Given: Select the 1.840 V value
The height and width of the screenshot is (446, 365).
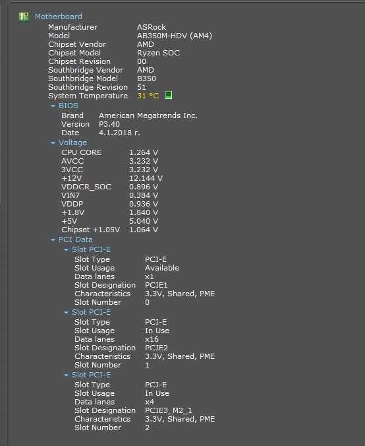Looking at the screenshot, I should pos(144,212).
